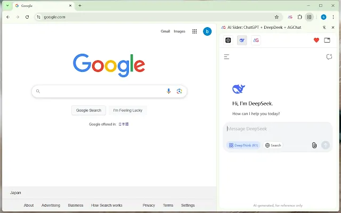
Task: Open sider in separate window icon
Action: 327,40
